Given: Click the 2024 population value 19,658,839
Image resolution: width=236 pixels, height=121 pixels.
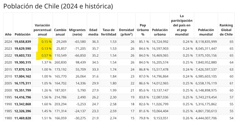Looking at the screenshot, I should [x=23, y=42].
